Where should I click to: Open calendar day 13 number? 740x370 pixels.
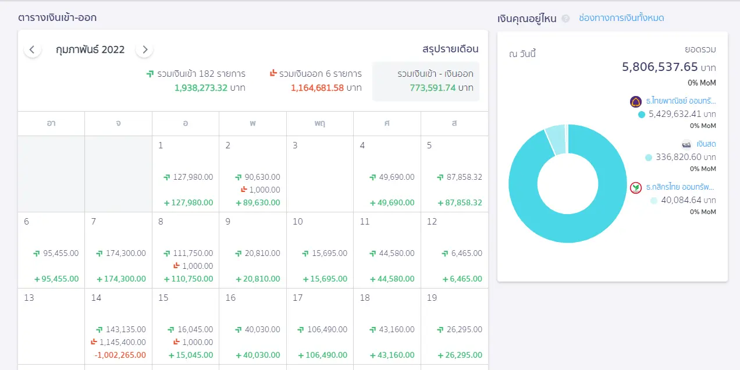pos(29,298)
